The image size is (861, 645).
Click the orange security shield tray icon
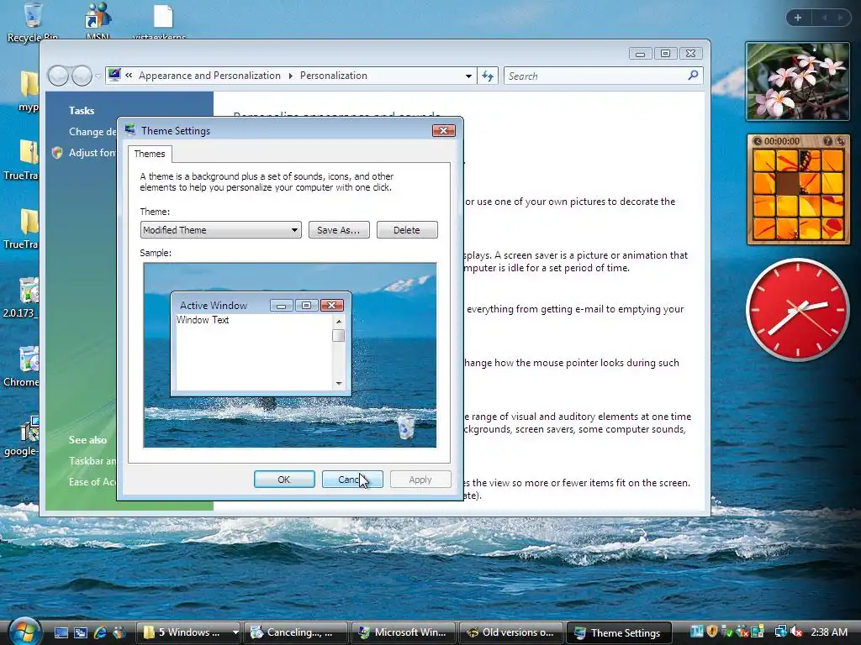[x=711, y=632]
